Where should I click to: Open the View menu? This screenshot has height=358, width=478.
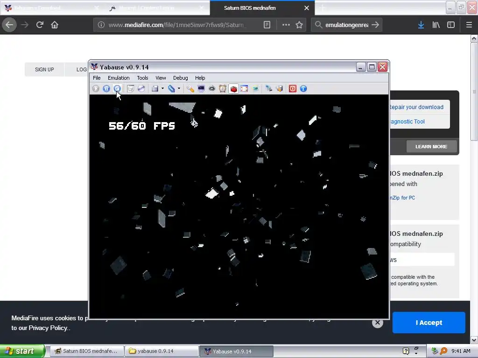tap(161, 78)
